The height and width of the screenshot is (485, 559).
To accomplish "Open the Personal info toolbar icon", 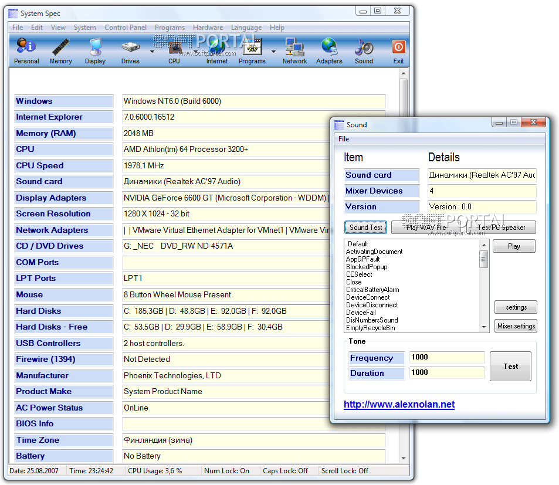I will [26, 50].
